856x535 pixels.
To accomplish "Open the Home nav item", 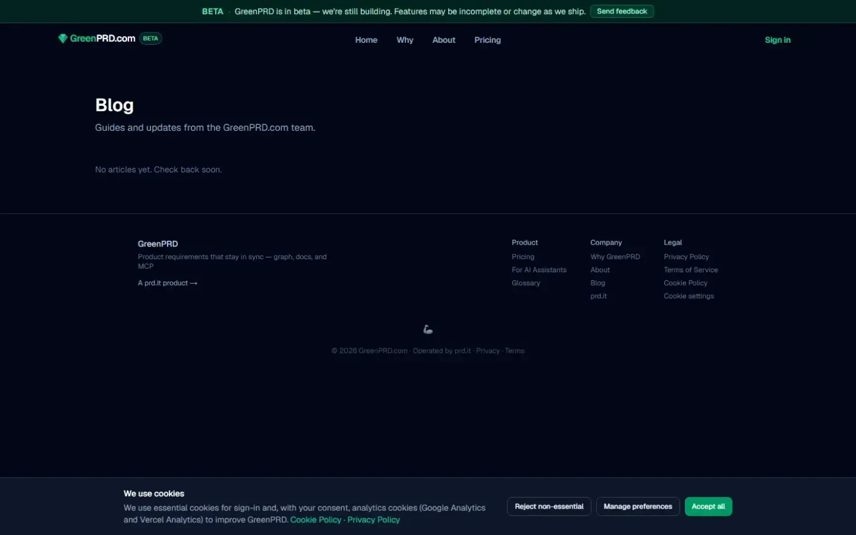I will (x=366, y=40).
